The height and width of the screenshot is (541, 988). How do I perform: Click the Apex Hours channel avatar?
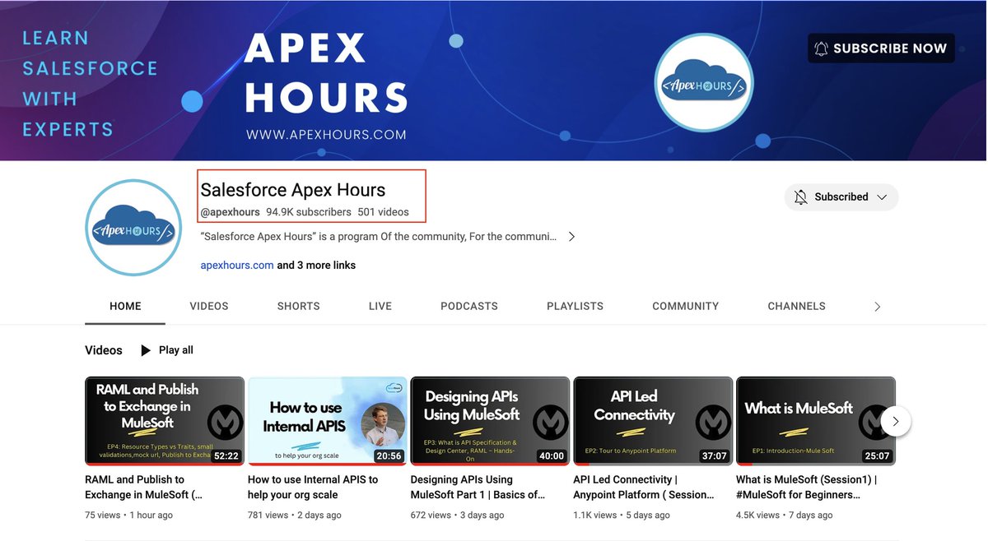133,227
